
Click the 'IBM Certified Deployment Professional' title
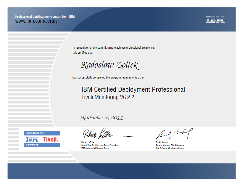[x=133, y=89]
